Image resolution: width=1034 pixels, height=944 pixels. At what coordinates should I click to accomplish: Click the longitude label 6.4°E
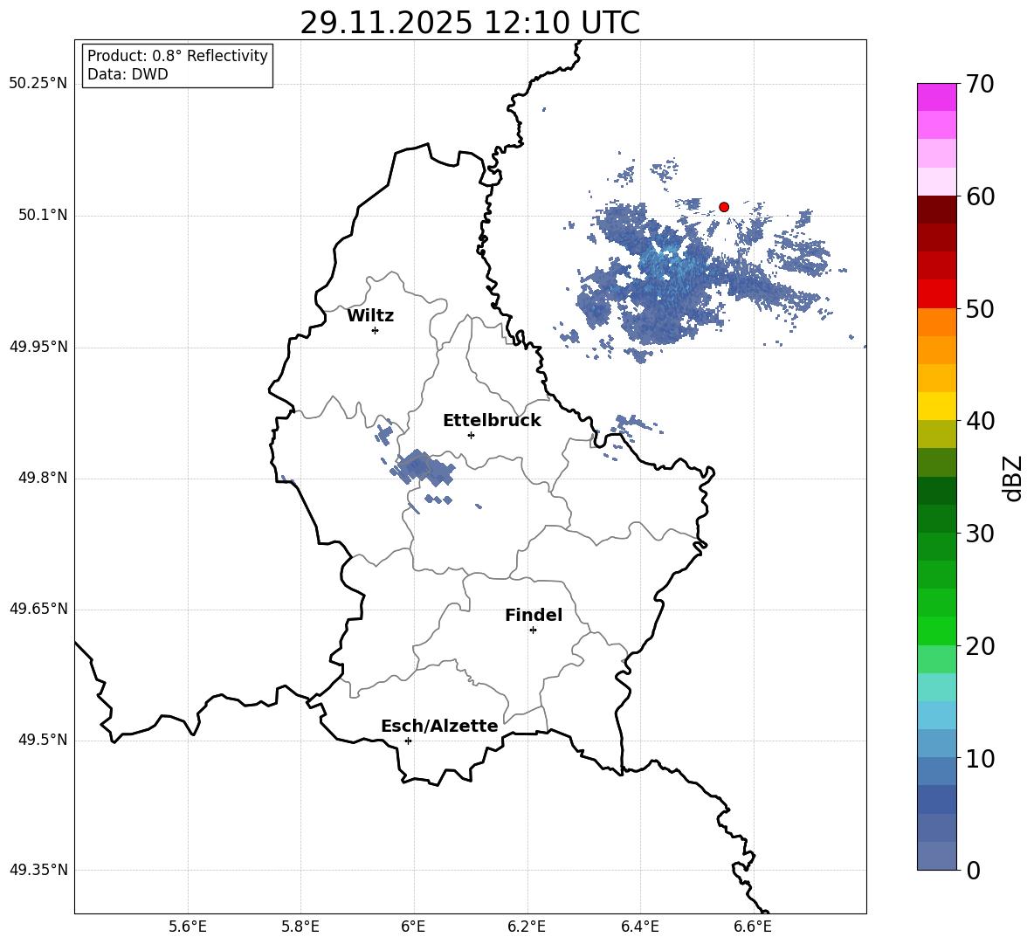pyautogui.click(x=639, y=927)
